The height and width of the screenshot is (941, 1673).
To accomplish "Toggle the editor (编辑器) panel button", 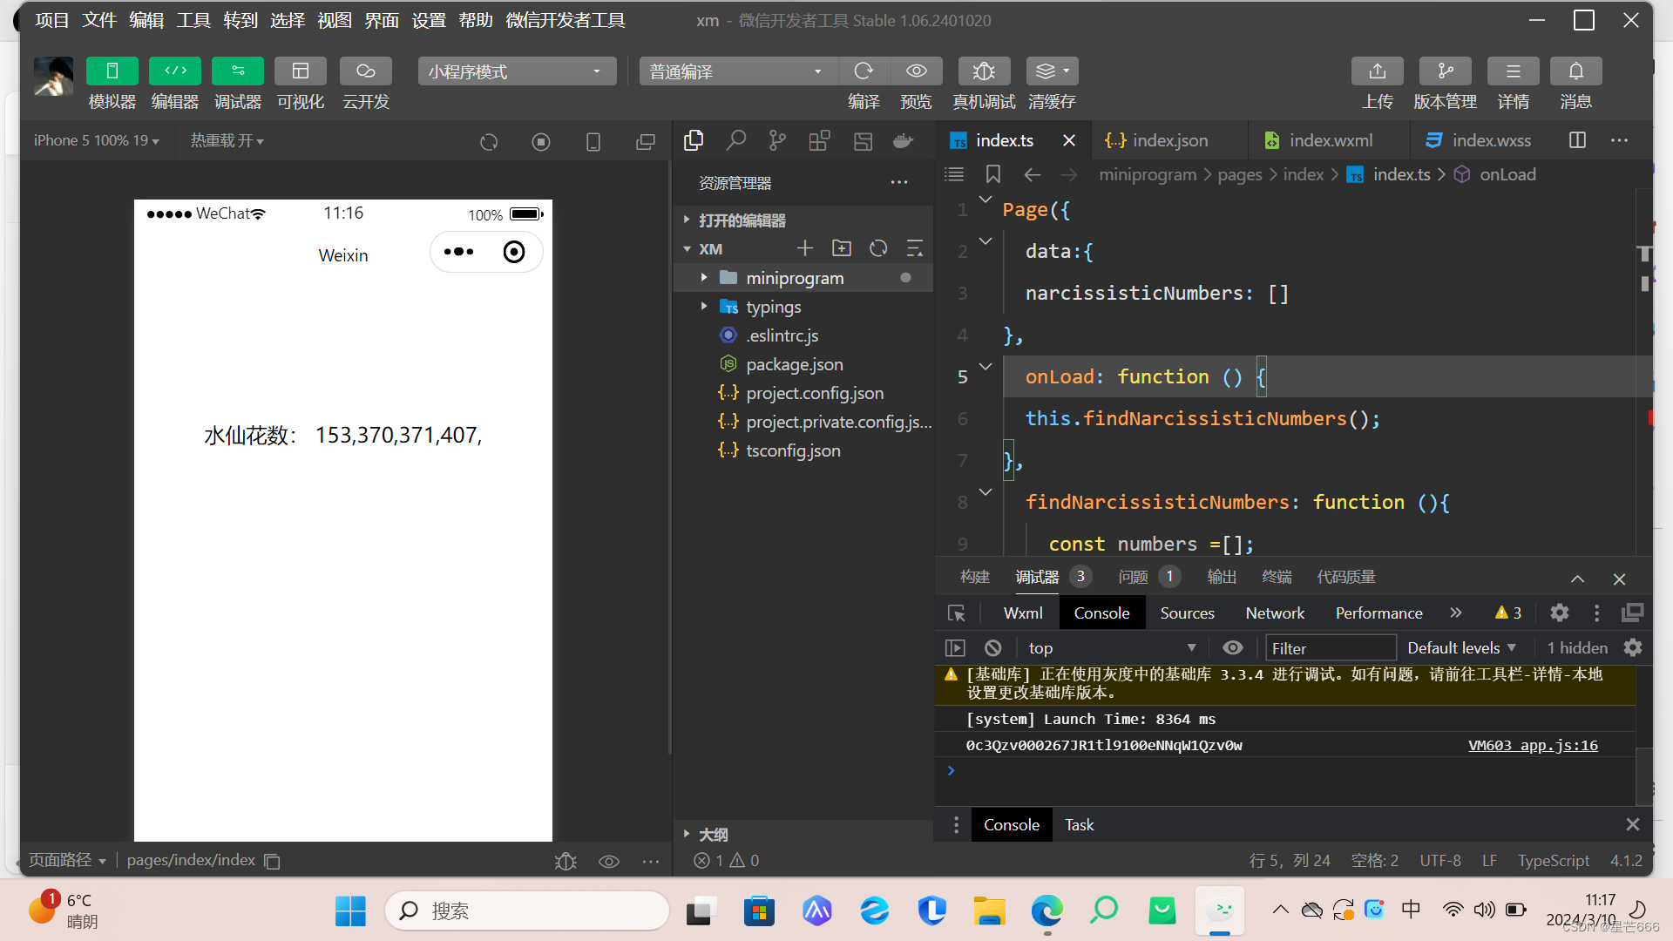I will pyautogui.click(x=174, y=71).
